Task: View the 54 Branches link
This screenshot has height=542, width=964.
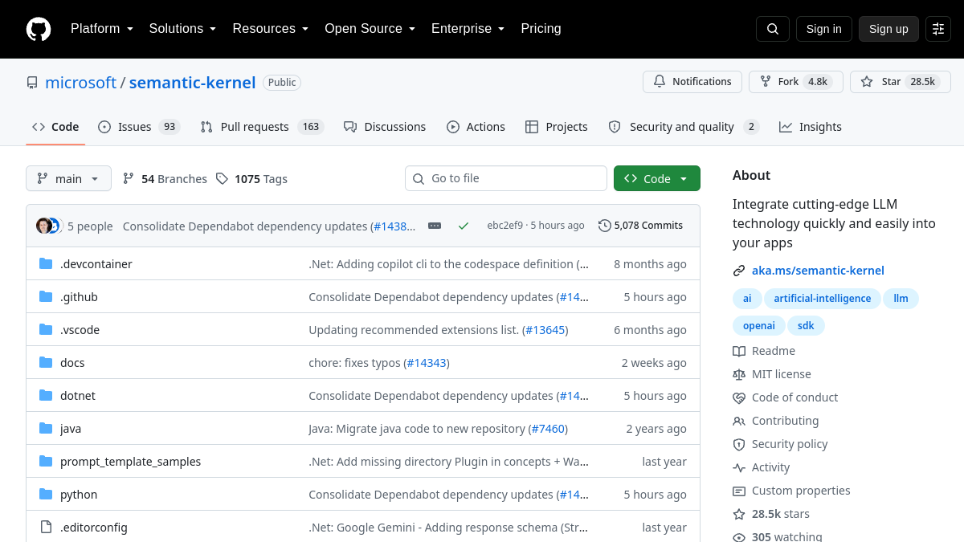Action: 165,178
